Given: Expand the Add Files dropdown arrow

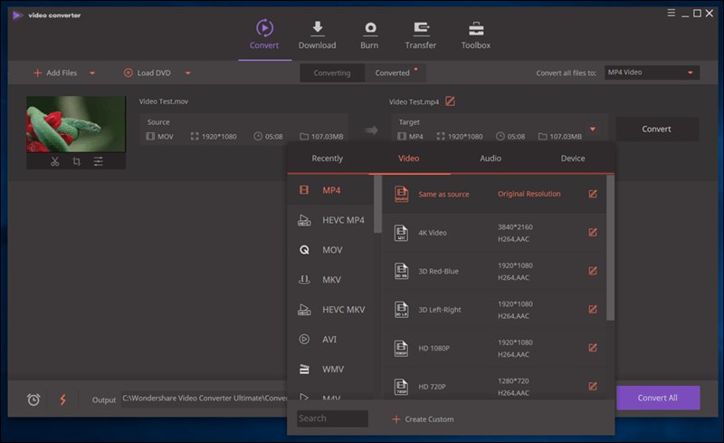Looking at the screenshot, I should point(92,73).
